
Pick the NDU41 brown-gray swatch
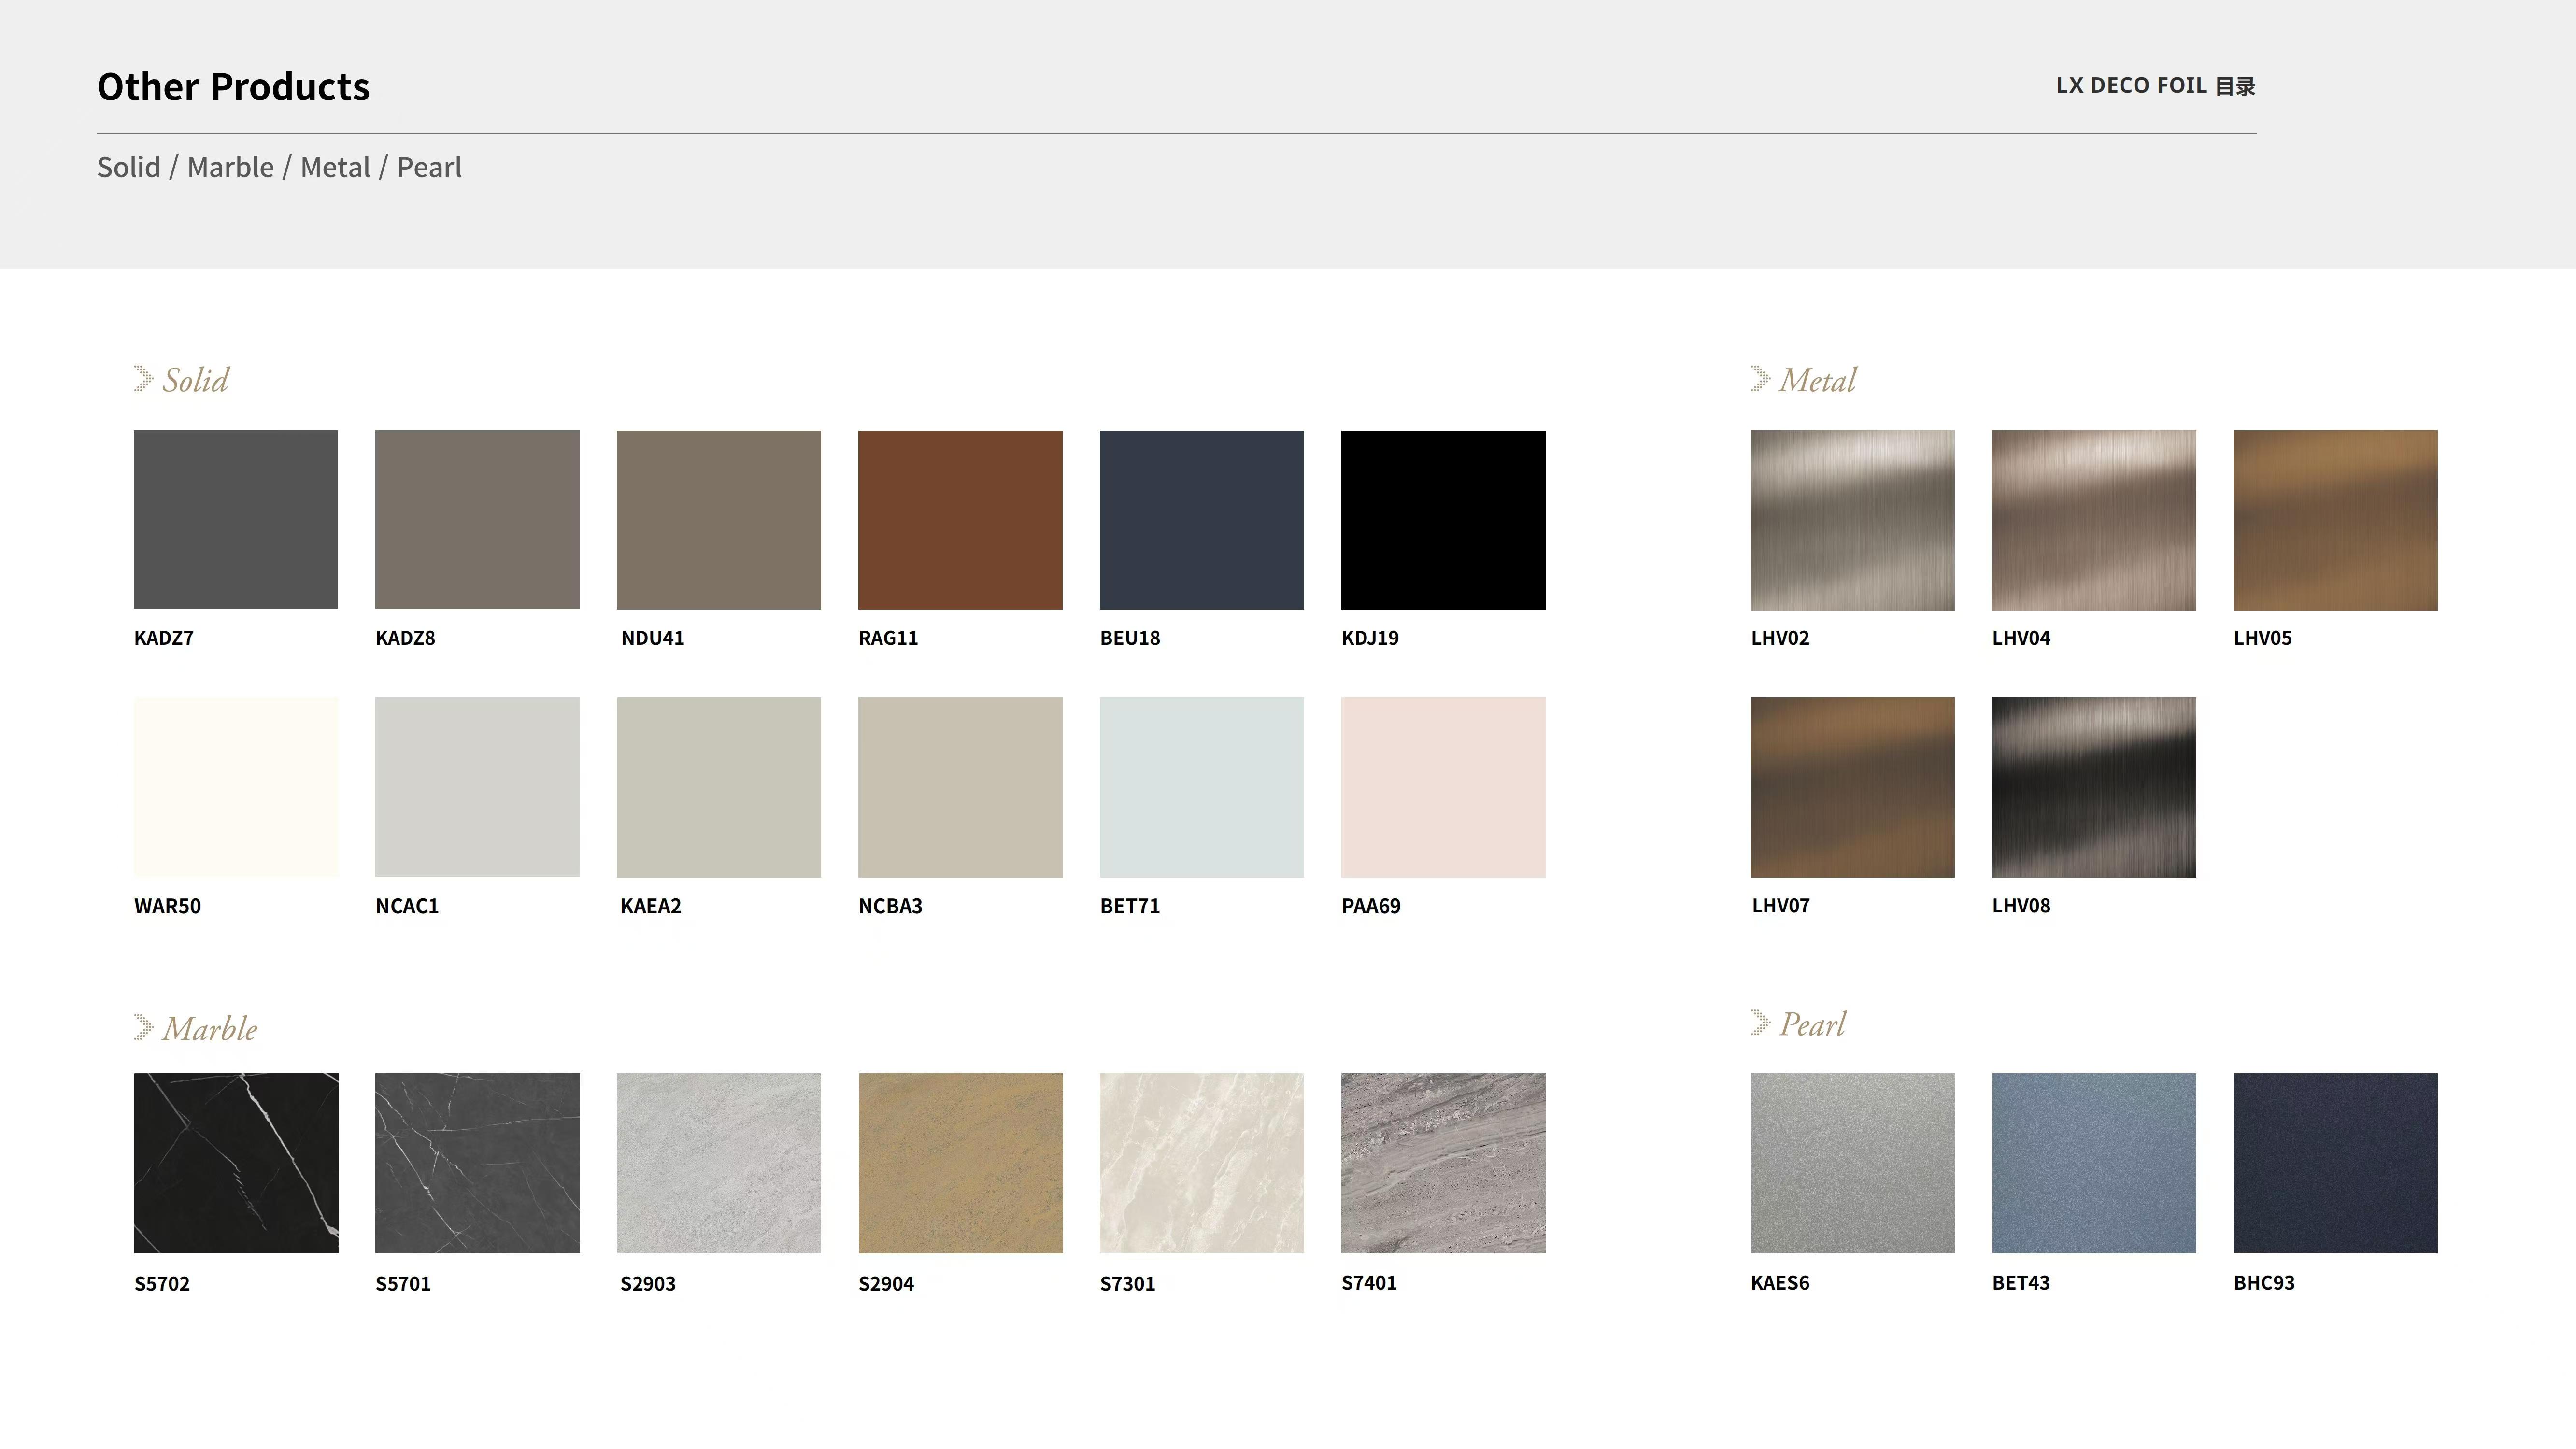pos(719,520)
